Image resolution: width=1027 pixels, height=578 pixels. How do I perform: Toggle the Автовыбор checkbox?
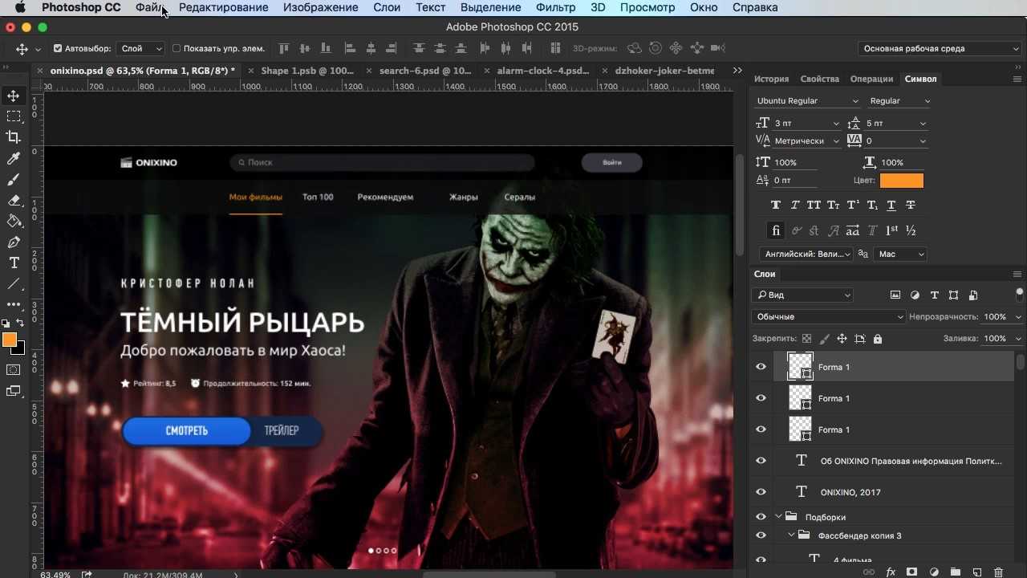tap(58, 49)
